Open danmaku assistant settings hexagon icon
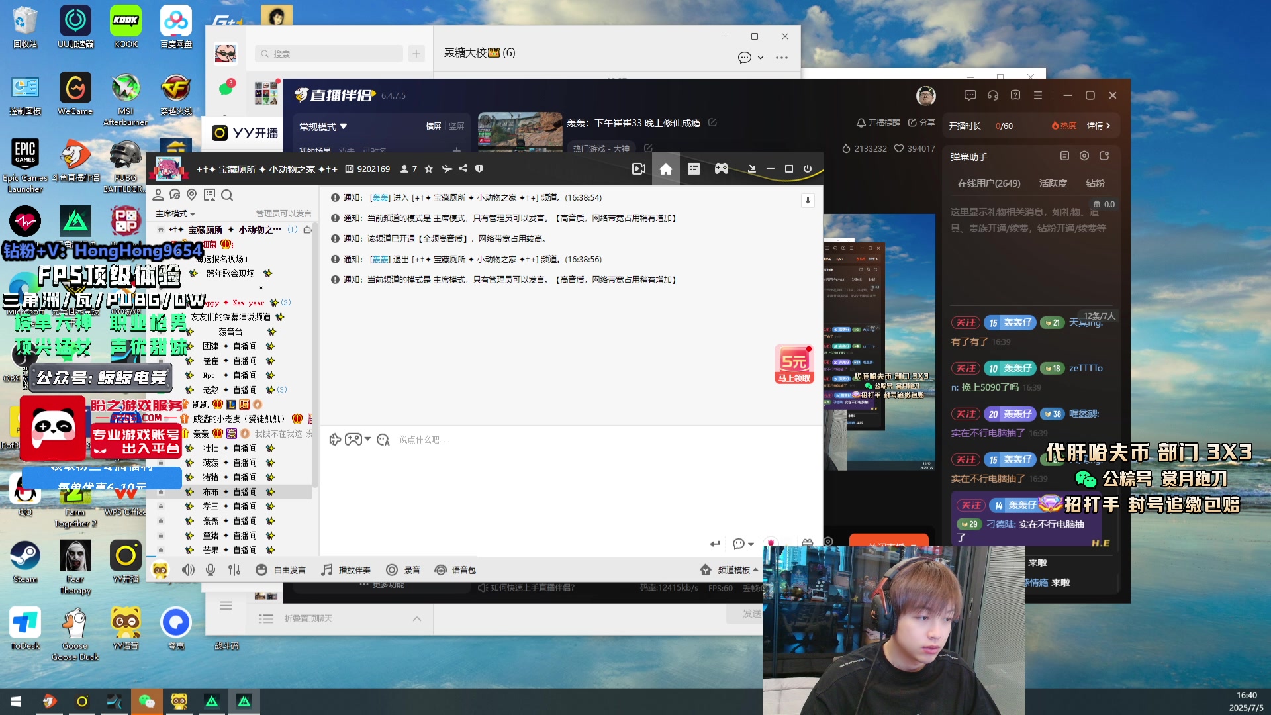The image size is (1271, 715). click(1084, 156)
